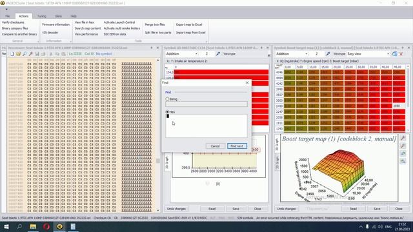Click the hex viewer vertical scrollbar thumb
The height and width of the screenshot is (232, 413).
point(157,160)
